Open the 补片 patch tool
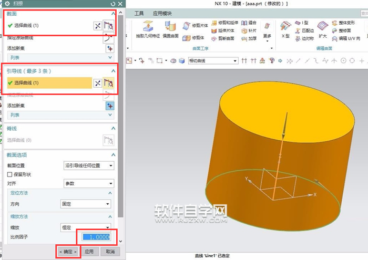Image resolution: width=368 pixels, height=260 pixels. 249,30
